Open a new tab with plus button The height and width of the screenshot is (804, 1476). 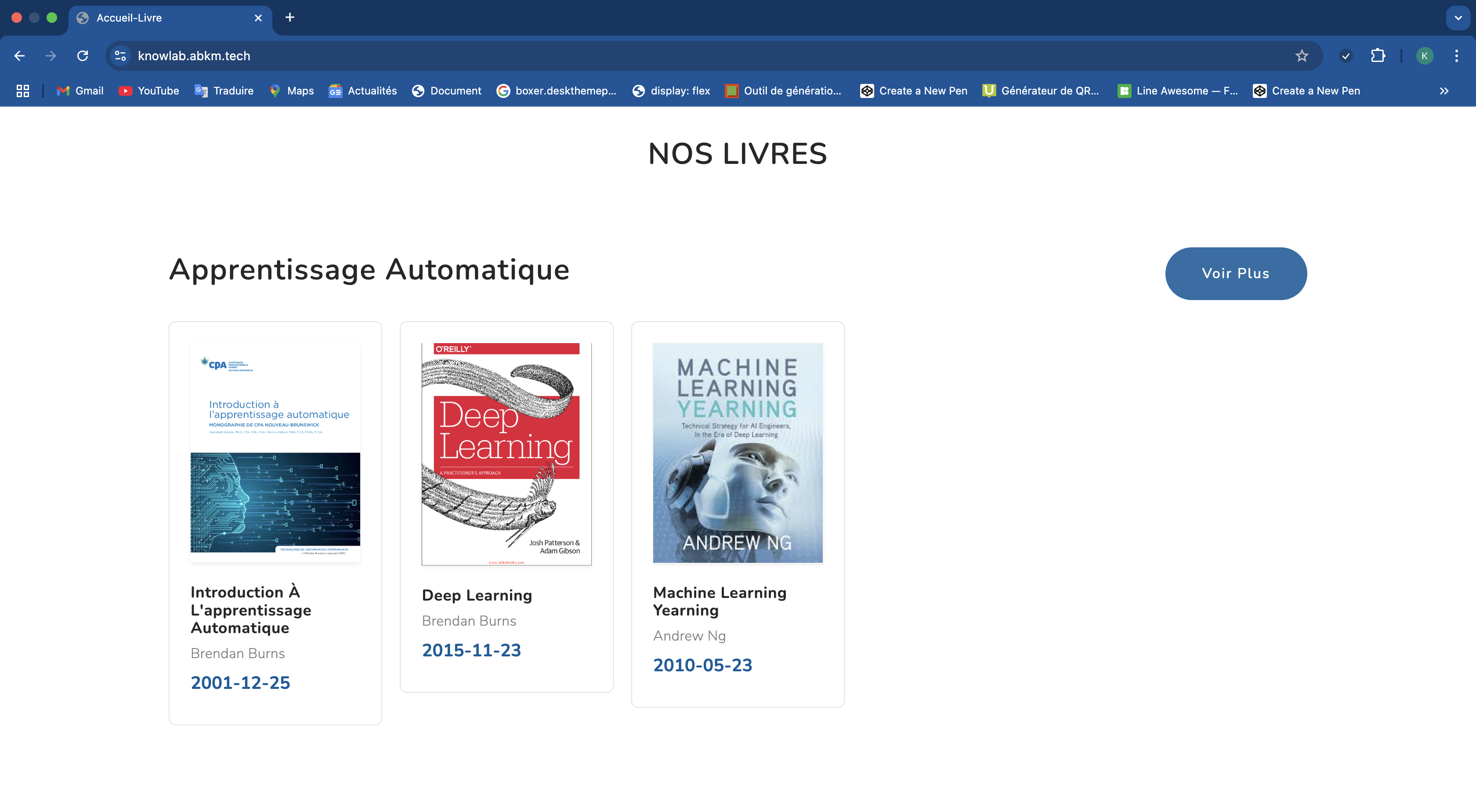(290, 17)
